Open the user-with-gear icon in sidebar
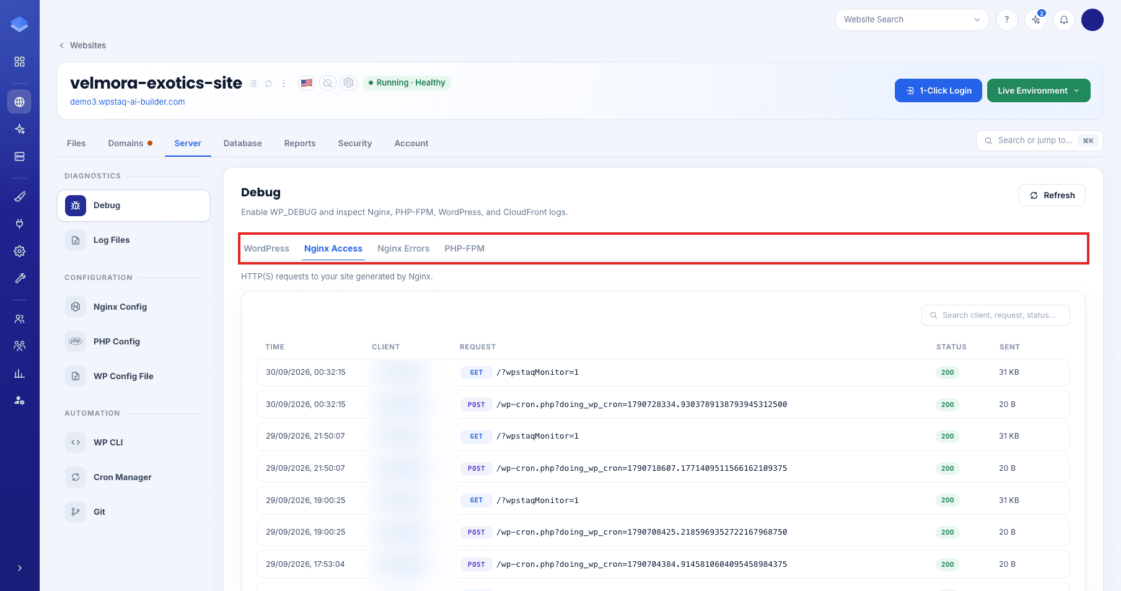Image resolution: width=1121 pixels, height=591 pixels. (20, 400)
